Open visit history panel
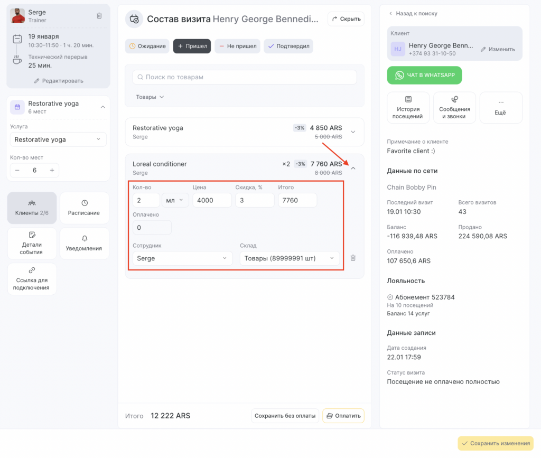 (408, 108)
